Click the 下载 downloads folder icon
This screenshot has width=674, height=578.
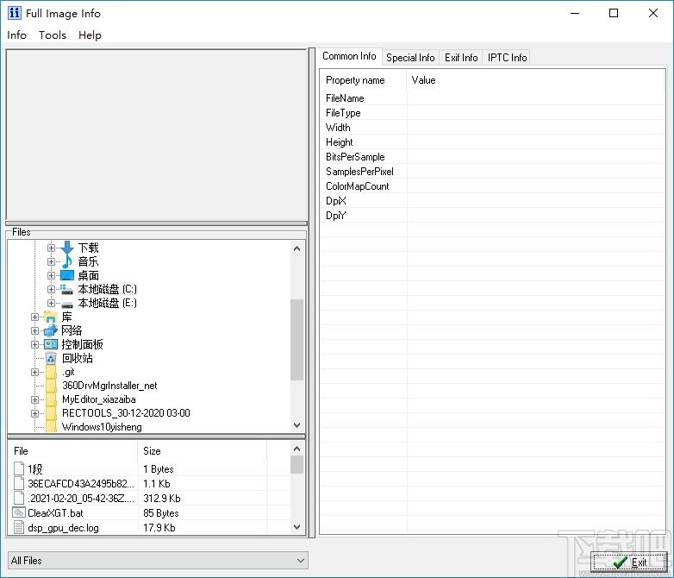67,248
